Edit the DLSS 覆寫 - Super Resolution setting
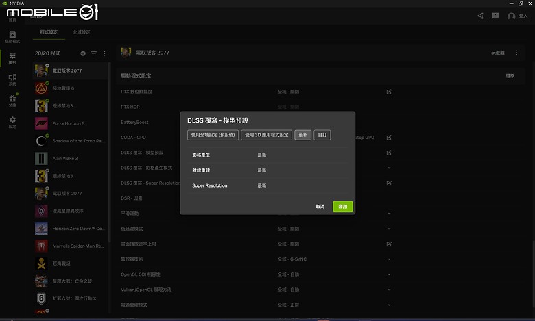This screenshot has height=321, width=535. coord(389,183)
